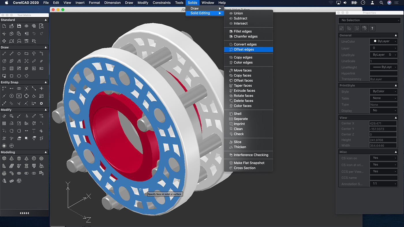Toggle Quadrant entity snap icon
The image size is (404, 227).
pos(27,96)
